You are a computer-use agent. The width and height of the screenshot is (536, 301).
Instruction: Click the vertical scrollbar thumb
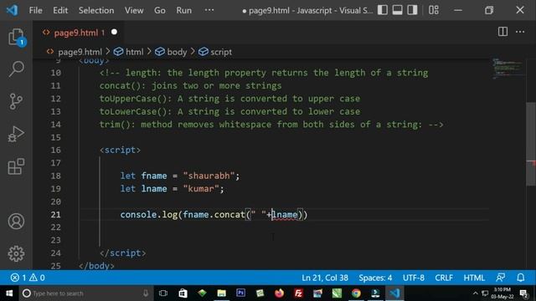pyautogui.click(x=531, y=144)
